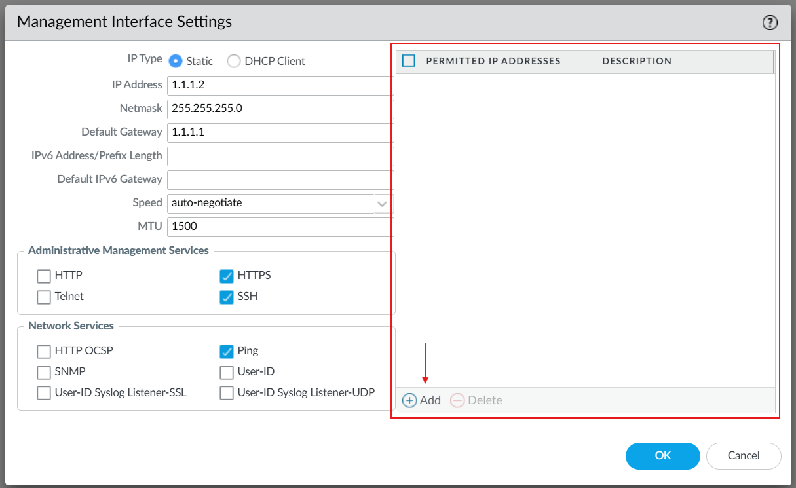
Task: Uncheck the HTTPS checkbox
Action: [227, 276]
